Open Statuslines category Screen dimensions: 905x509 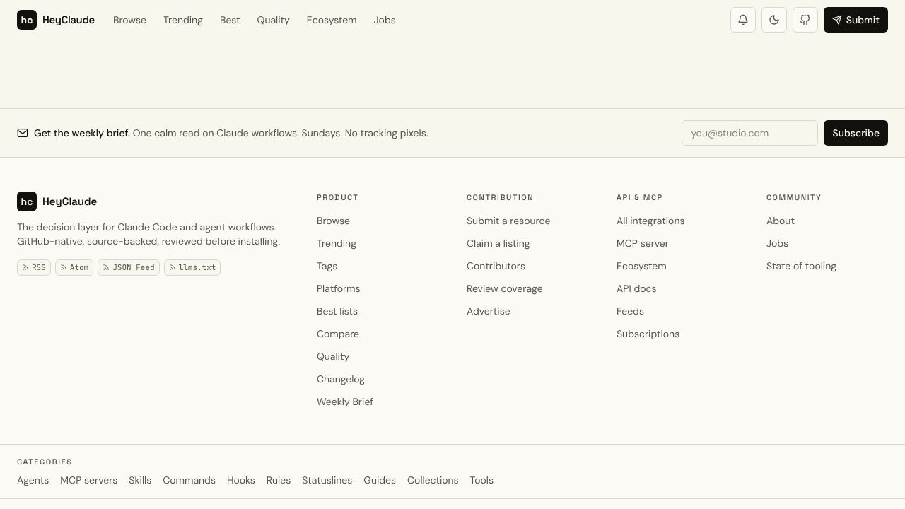tap(327, 480)
